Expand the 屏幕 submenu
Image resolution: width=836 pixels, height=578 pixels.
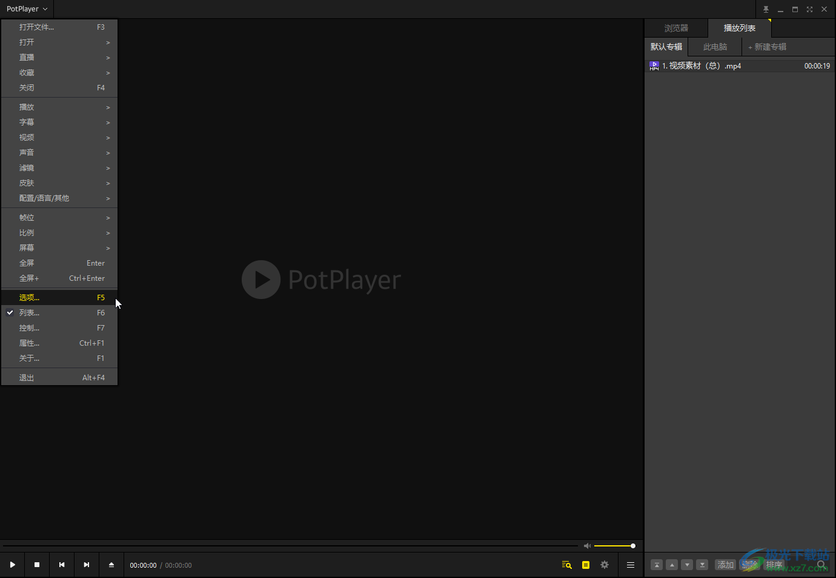pos(59,248)
